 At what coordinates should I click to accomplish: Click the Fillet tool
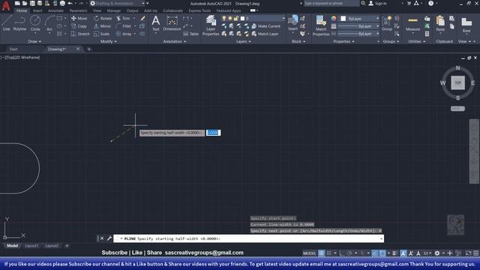[124, 26]
